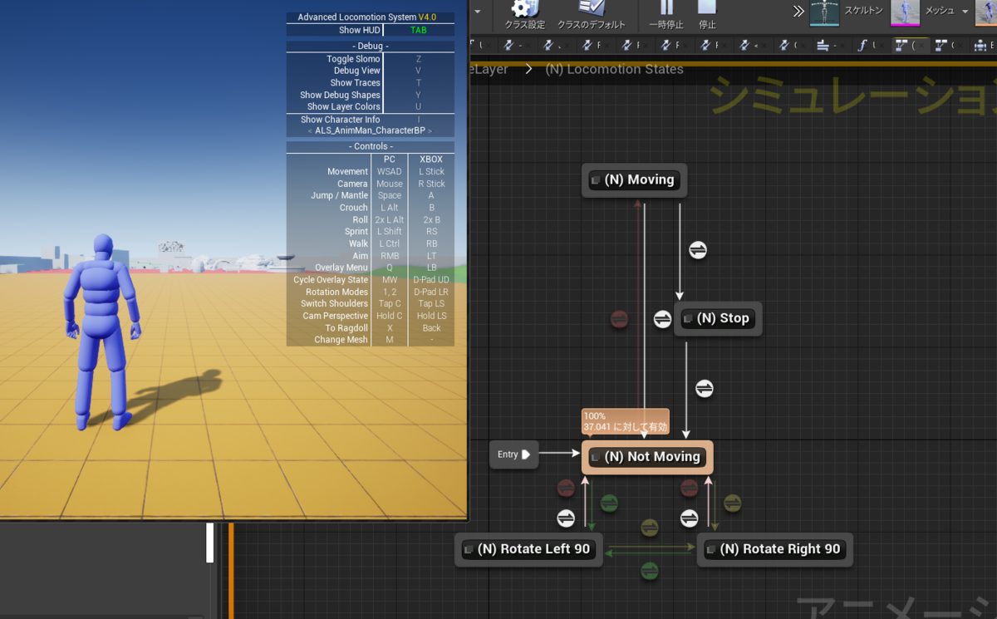Select green transition icon above Rotate Left 90

(609, 503)
